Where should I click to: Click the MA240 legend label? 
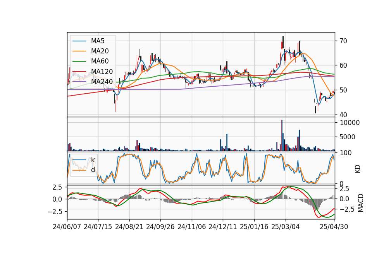coord(102,82)
